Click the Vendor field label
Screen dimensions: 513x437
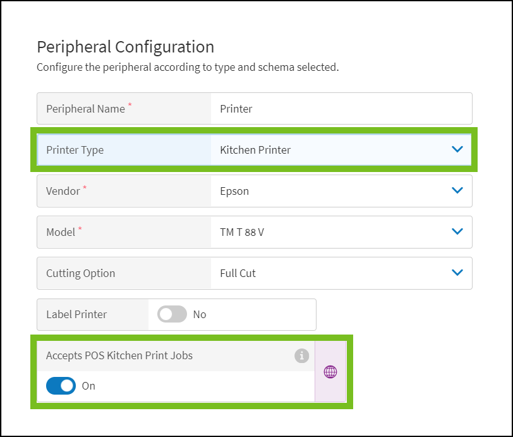tap(63, 191)
